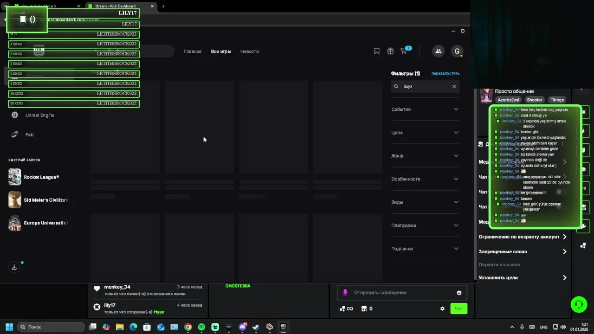This screenshot has height=334, width=594.
Task: Open Spotify from the taskbar
Action: [201, 327]
